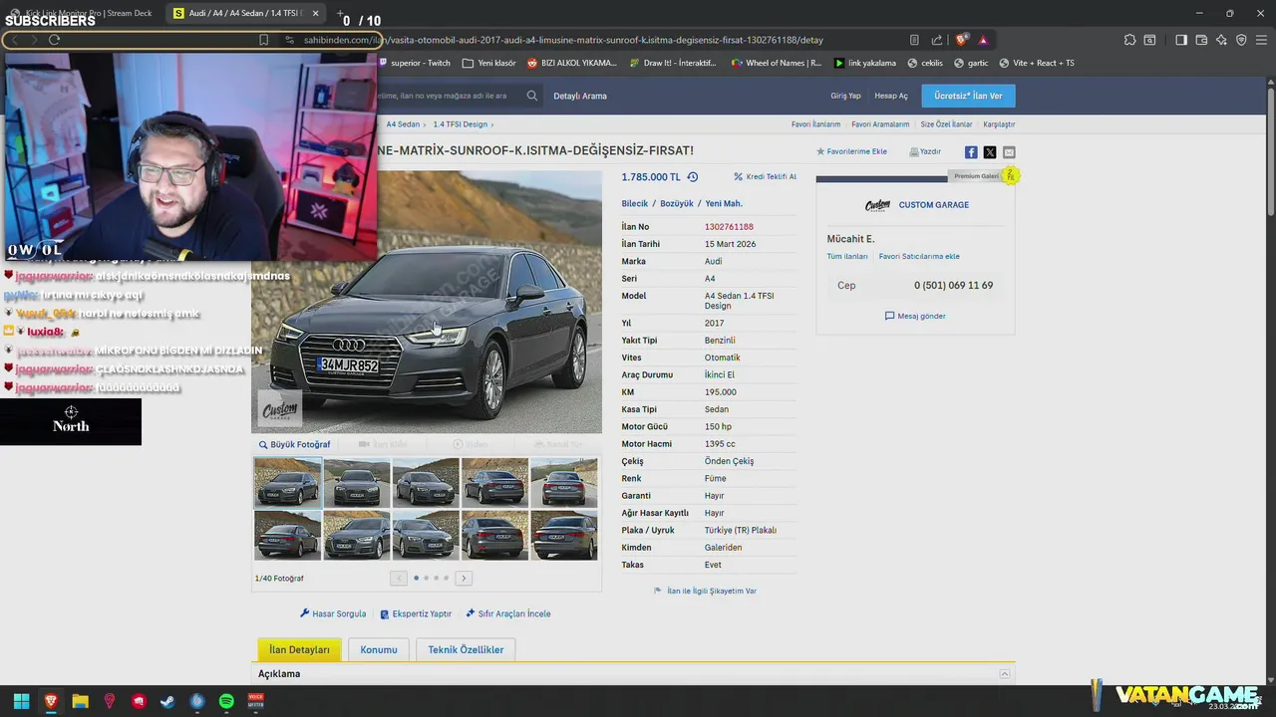Open Favori İlanlarım link
This screenshot has height=717, width=1276.
click(815, 124)
